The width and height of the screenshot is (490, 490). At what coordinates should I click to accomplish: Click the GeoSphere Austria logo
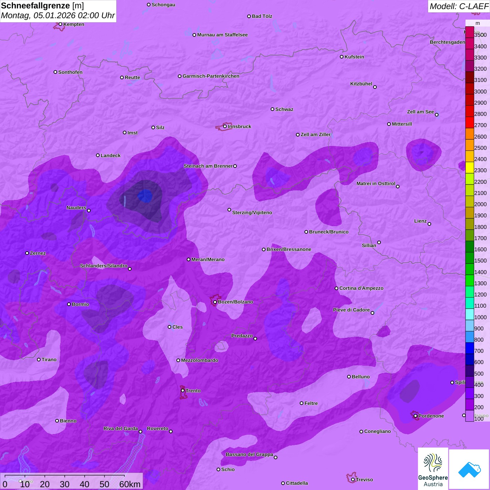coord(433,469)
